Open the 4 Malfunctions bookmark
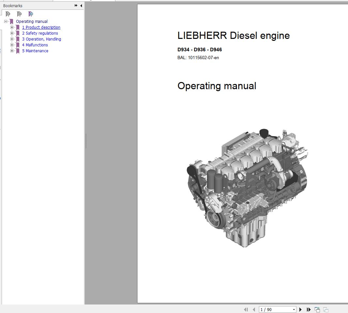348x313 pixels. (35, 45)
